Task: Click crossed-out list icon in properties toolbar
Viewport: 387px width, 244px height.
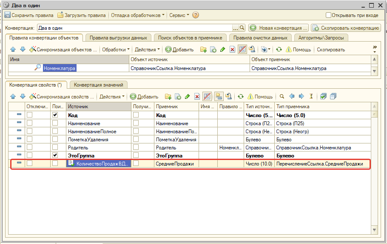Action: [x=207, y=96]
